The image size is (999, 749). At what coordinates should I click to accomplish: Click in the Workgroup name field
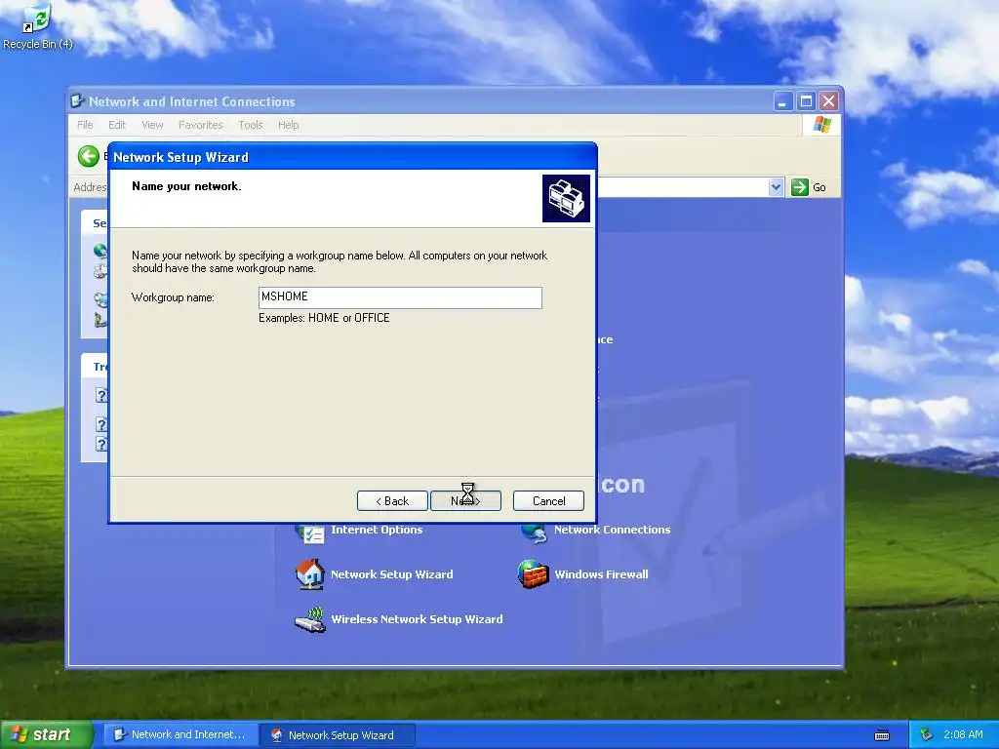[400, 297]
